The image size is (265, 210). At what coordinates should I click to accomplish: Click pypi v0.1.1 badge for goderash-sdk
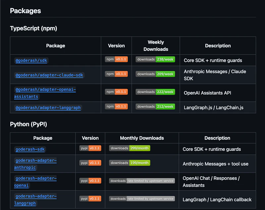click(x=90, y=148)
